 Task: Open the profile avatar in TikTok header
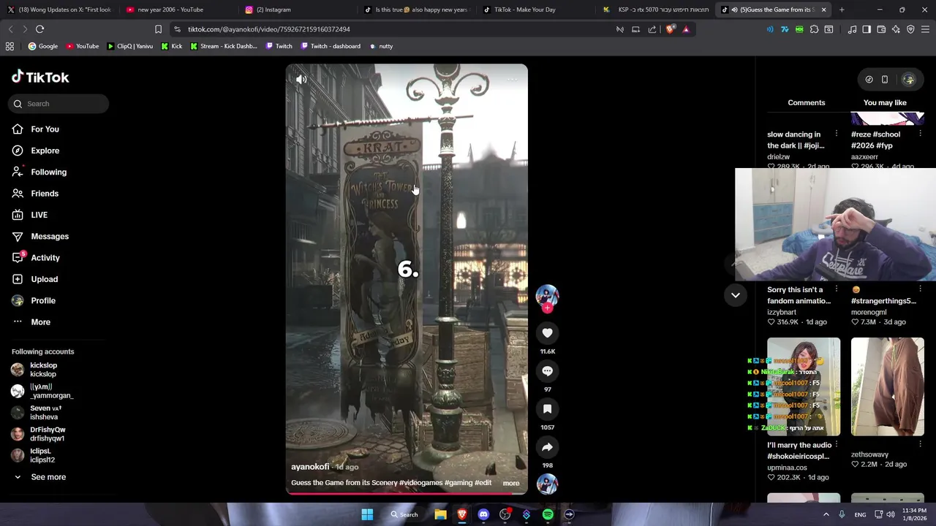(908, 80)
